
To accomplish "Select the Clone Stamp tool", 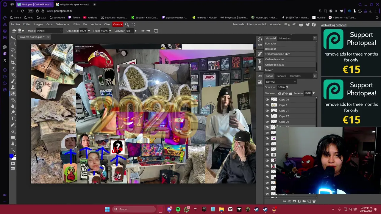I will point(13,87).
